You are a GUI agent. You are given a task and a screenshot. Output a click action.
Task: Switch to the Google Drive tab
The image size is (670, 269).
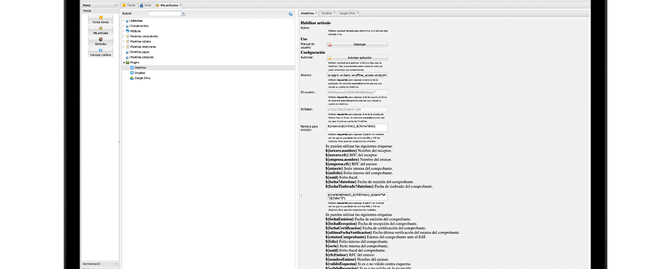tap(347, 13)
